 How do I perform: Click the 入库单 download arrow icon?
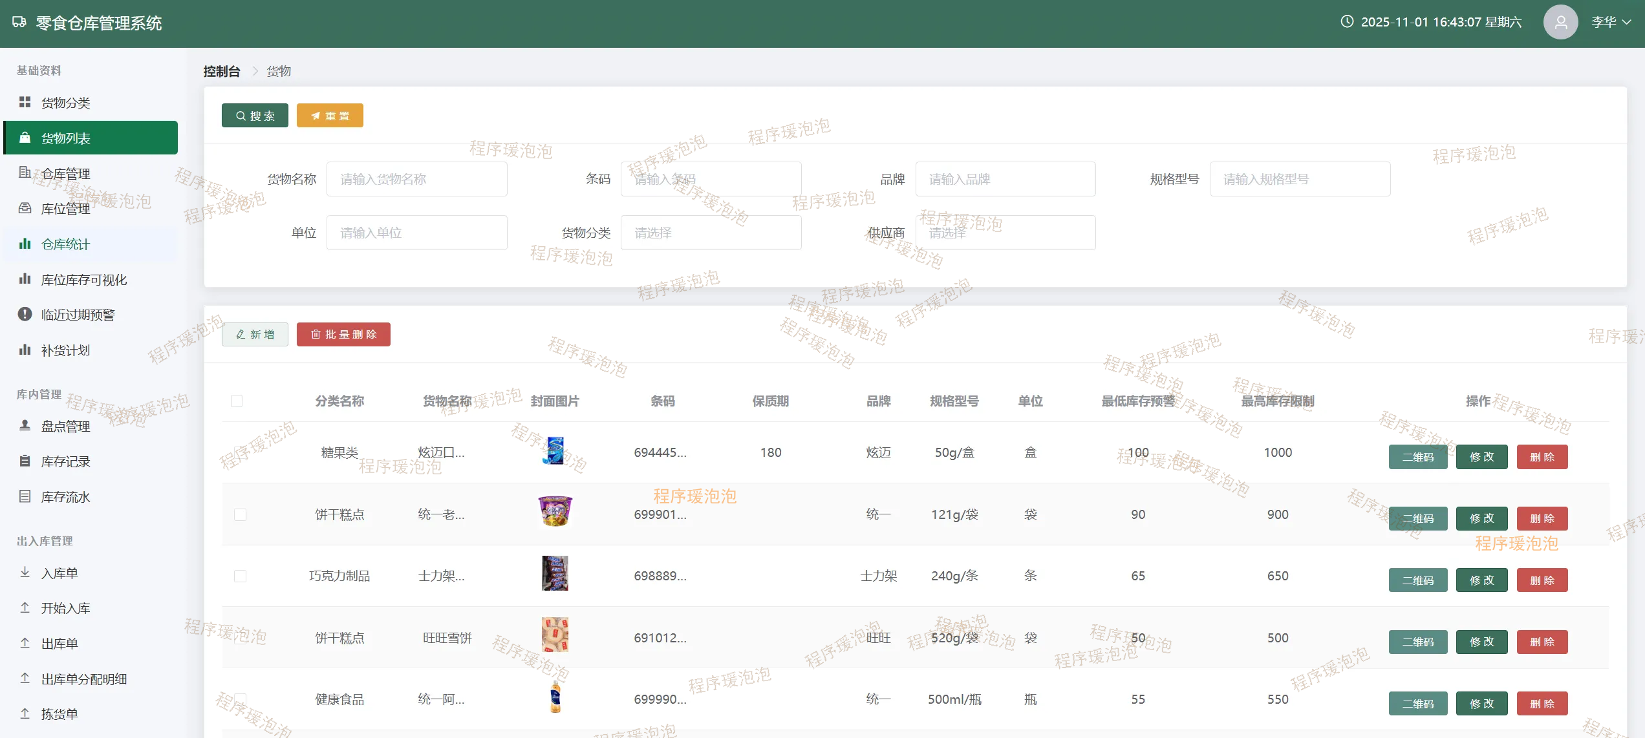click(x=25, y=573)
